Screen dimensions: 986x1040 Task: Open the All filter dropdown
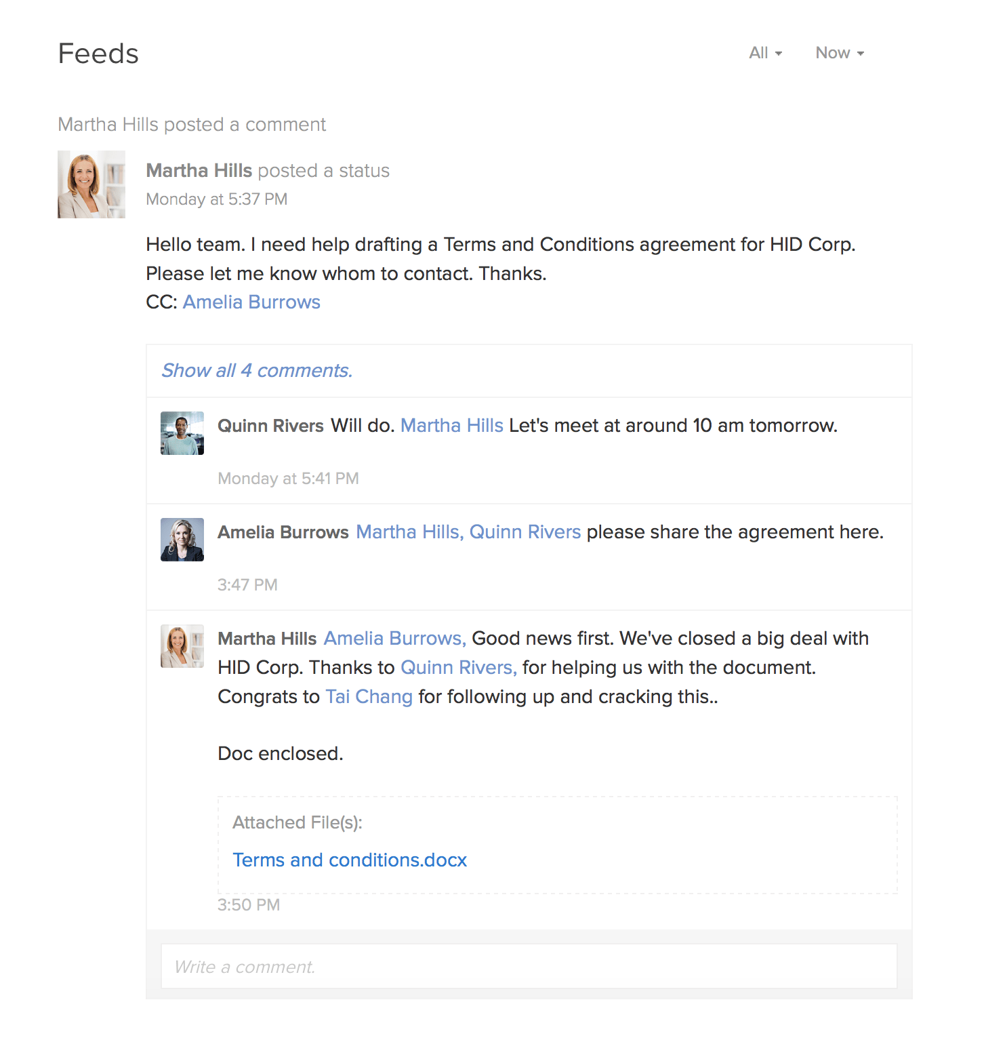pos(764,52)
